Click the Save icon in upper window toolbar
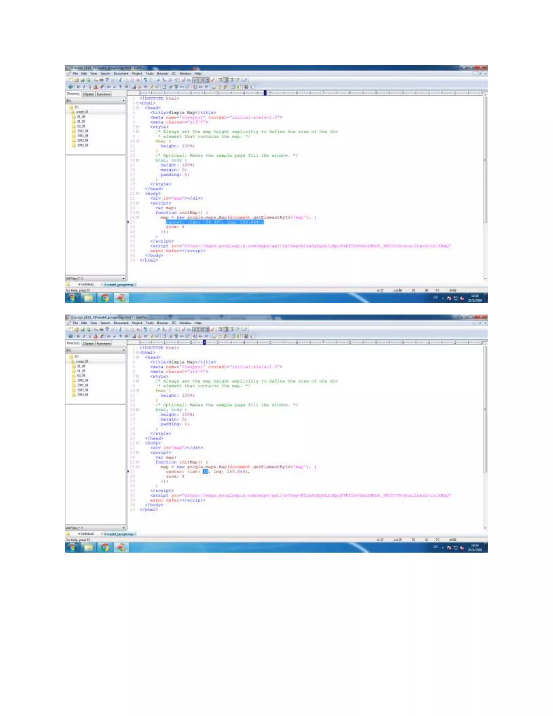The width and height of the screenshot is (553, 716). [83, 80]
